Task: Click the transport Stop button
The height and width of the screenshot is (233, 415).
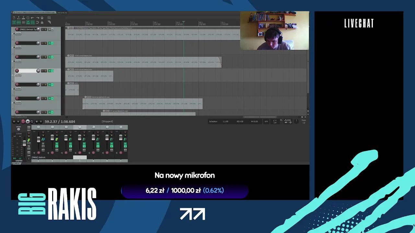Action: coord(36,122)
